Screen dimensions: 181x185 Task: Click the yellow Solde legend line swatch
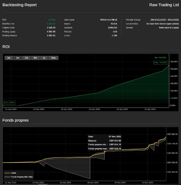(7, 173)
